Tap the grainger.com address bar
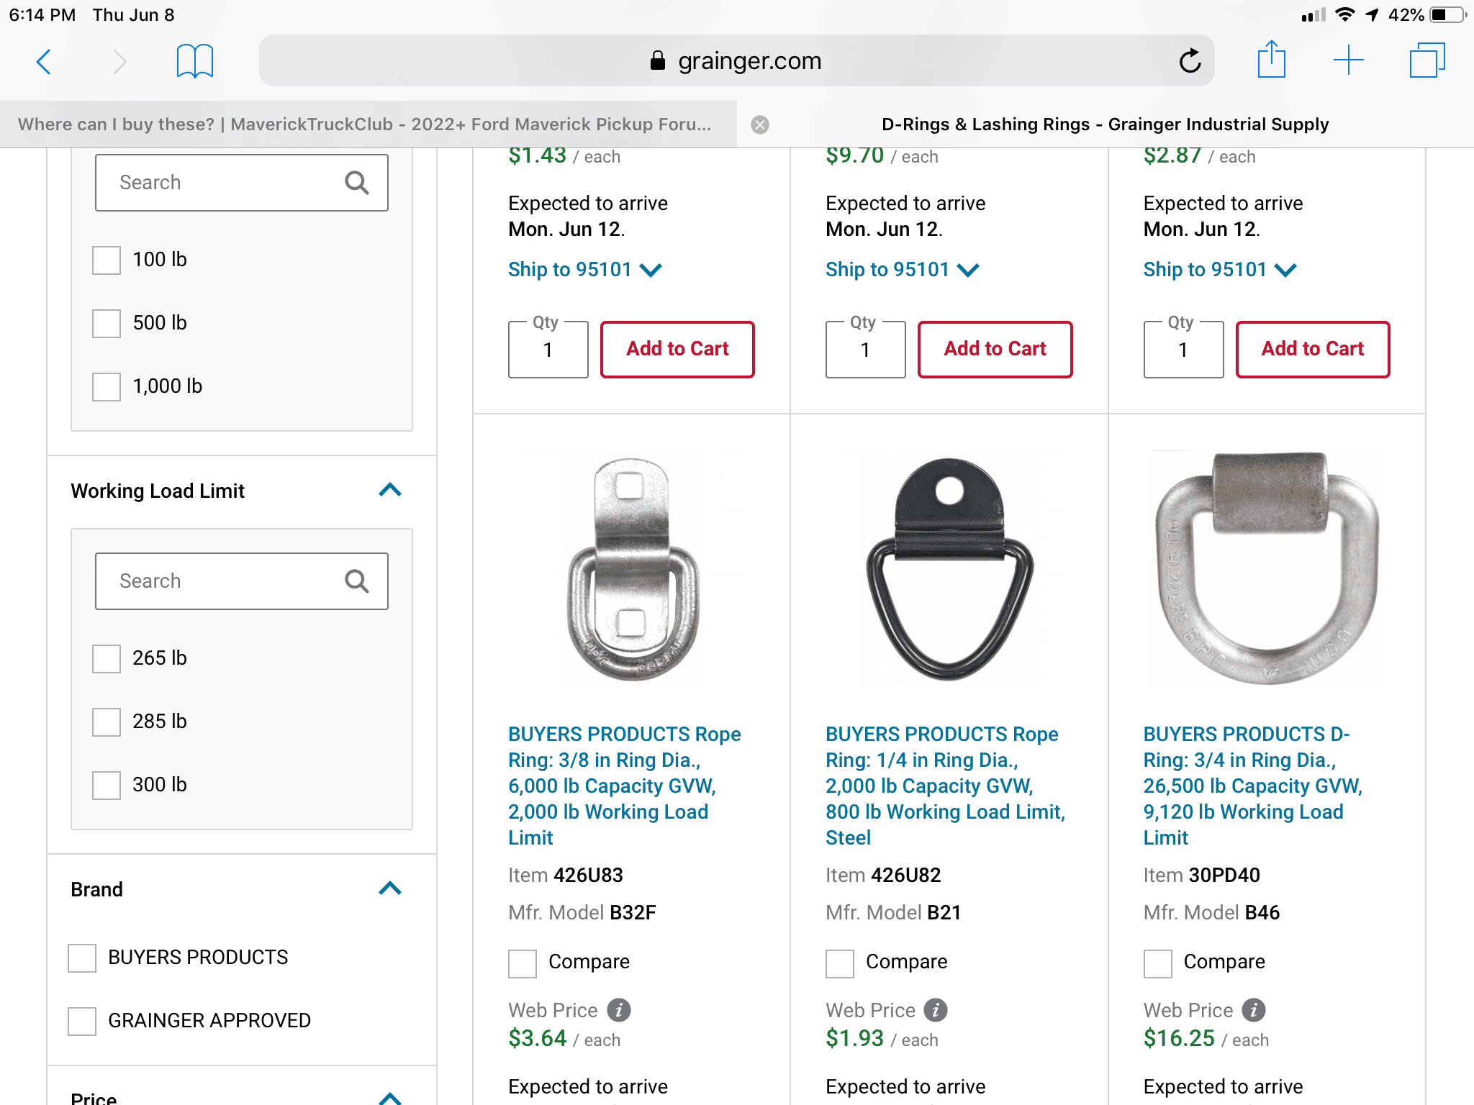The height and width of the screenshot is (1105, 1474). click(x=737, y=60)
